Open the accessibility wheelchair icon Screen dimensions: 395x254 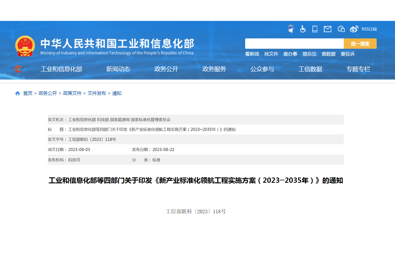(x=303, y=29)
